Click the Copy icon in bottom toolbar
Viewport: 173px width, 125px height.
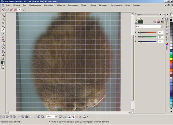click(x=23, y=117)
